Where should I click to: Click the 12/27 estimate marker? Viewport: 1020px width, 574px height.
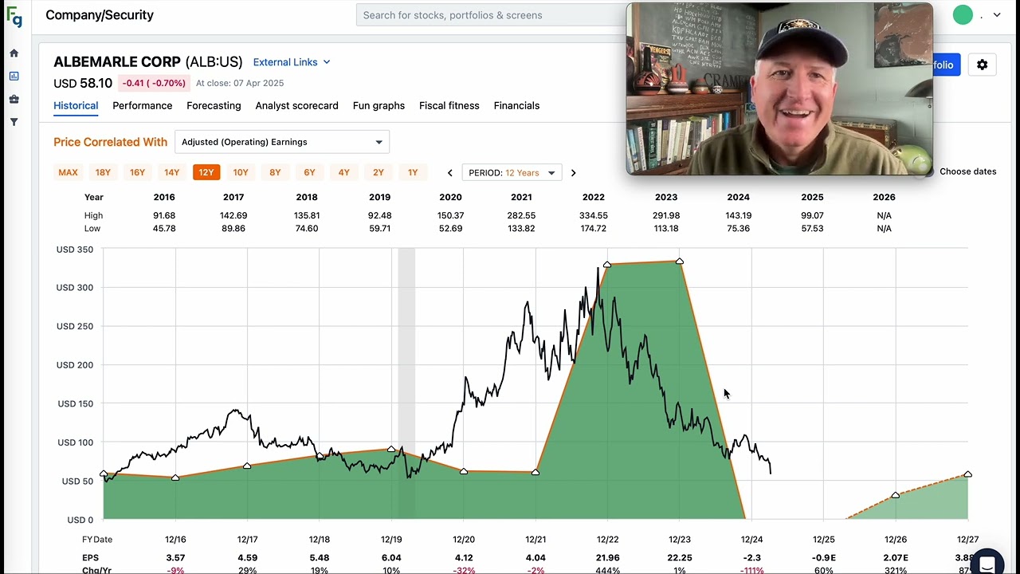(x=967, y=474)
